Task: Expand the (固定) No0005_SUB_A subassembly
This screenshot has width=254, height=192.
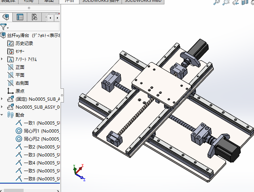Action: 2,99
